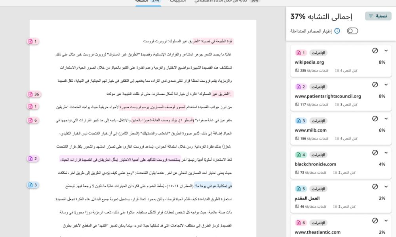
Task: Click matched words icon on wikipedia.org card
Action: (297, 71)
